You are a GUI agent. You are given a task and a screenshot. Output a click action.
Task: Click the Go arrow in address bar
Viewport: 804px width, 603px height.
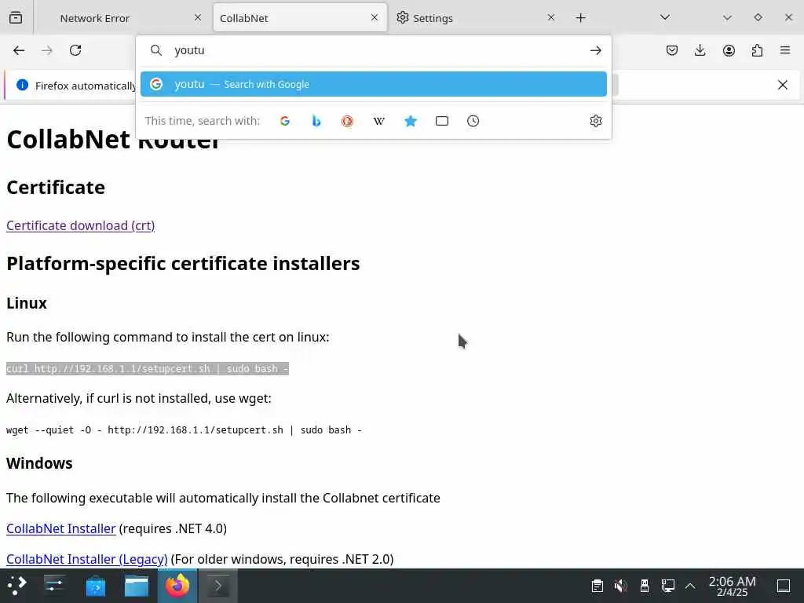point(595,50)
